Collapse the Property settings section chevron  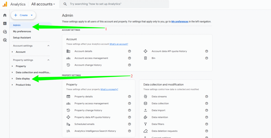(x=48, y=60)
